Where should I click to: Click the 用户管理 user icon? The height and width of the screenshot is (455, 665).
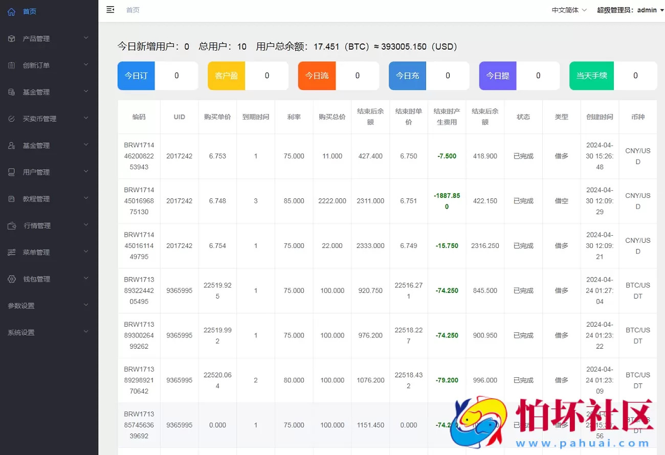[11, 172]
